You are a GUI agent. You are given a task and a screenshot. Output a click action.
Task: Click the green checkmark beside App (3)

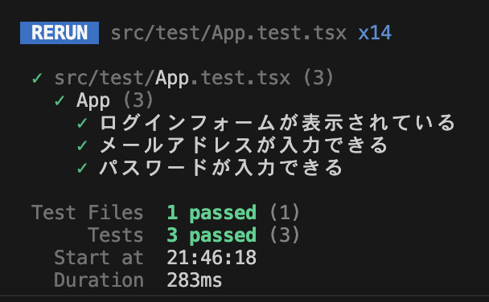tap(60, 100)
